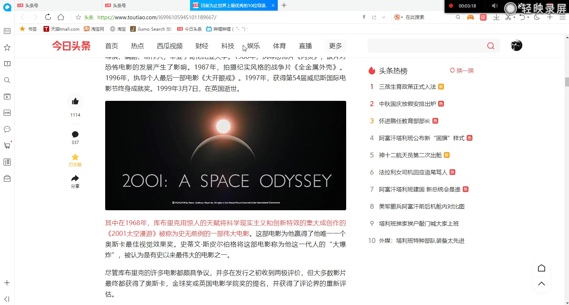Open the sidebar reading book icon
This screenshot has height=305, width=569.
(7, 64)
